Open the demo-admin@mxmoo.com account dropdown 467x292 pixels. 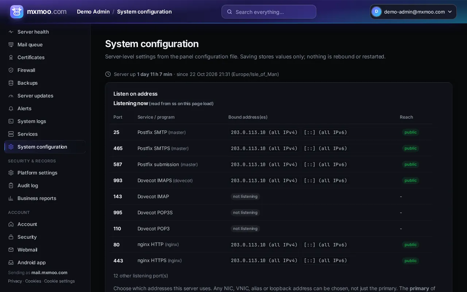413,12
